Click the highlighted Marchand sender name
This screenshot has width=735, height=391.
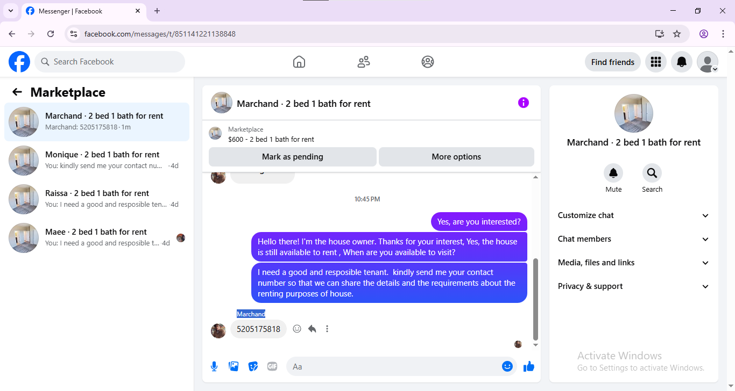251,314
